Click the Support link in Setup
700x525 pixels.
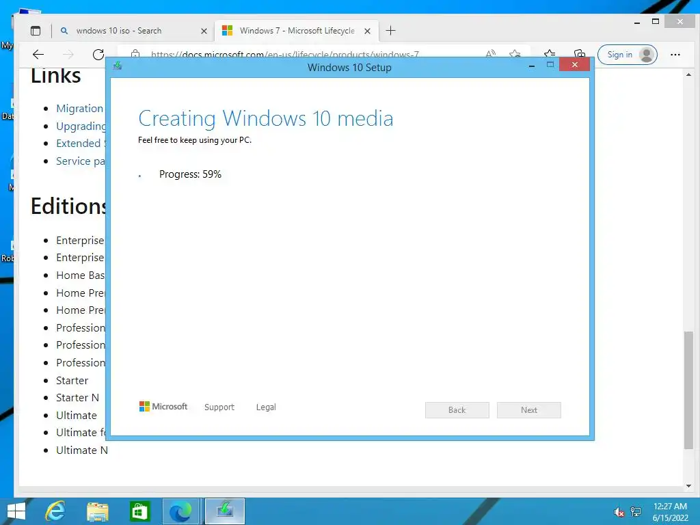pos(219,407)
